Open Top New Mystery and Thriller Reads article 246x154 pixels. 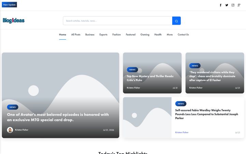(150, 78)
